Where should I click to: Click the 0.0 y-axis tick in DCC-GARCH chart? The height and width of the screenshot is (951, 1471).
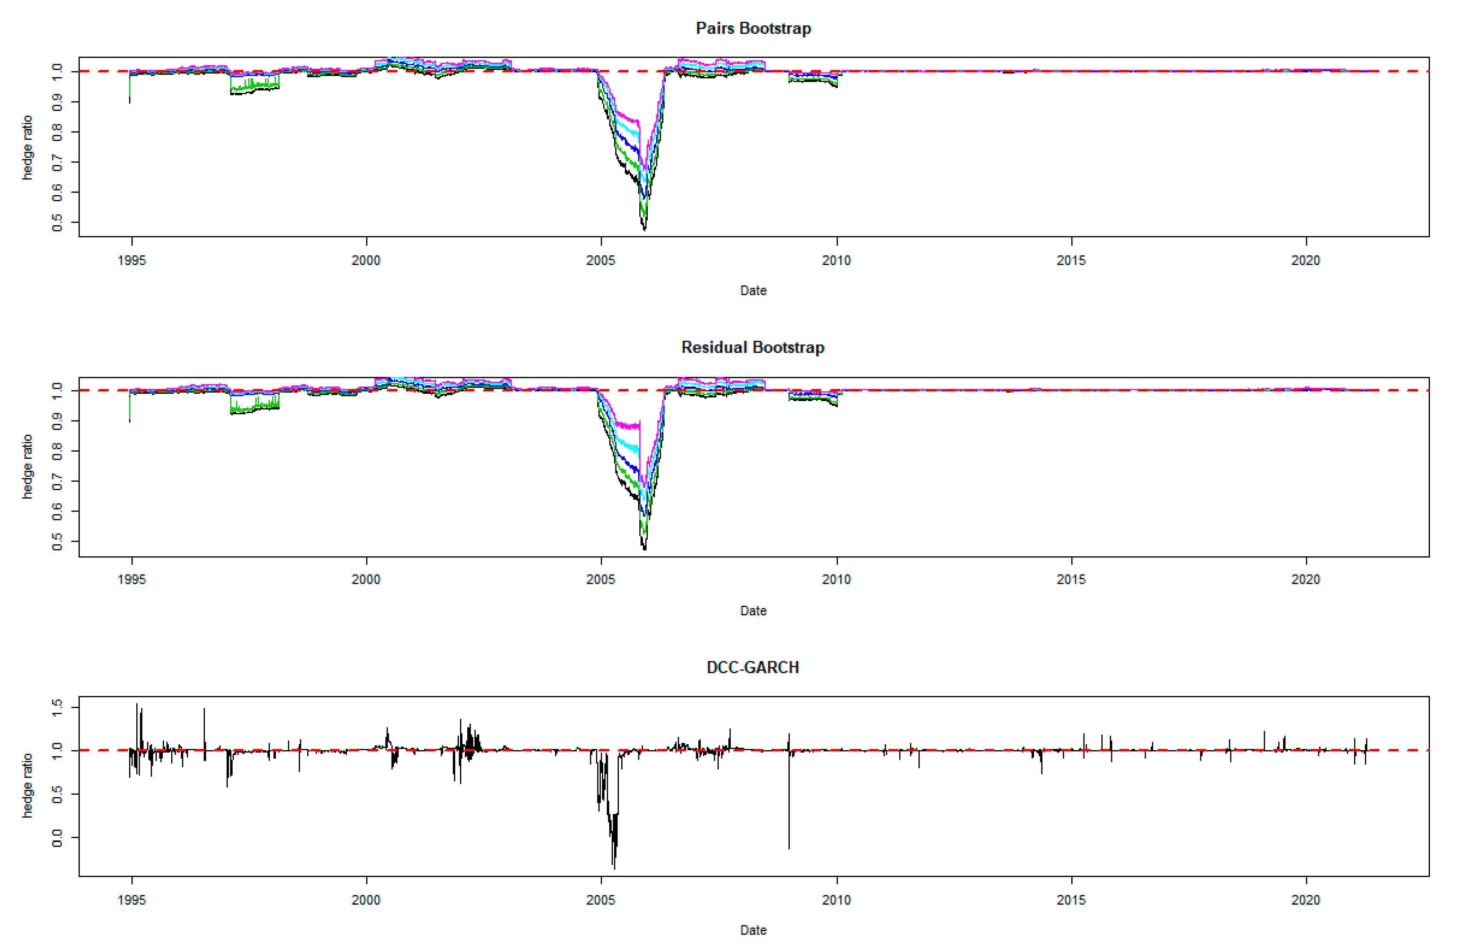tap(58, 838)
